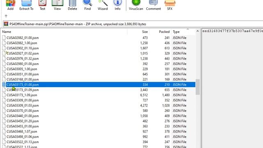
Task: Click packed value 1,028
Action: (166, 105)
